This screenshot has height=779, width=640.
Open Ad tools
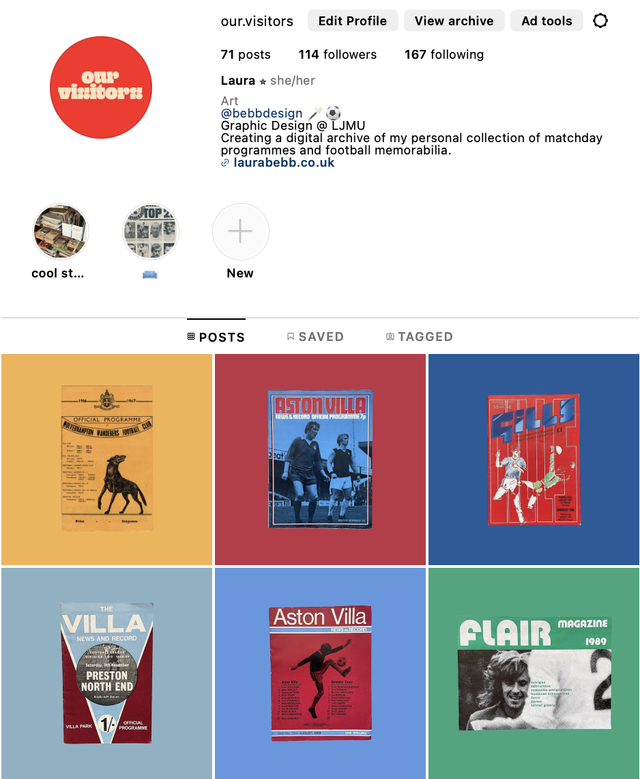tap(547, 21)
